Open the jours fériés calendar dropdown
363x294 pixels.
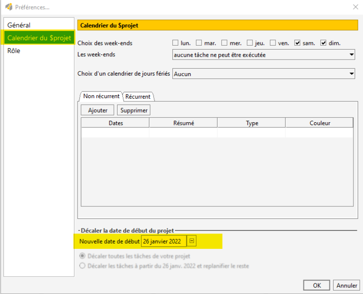pyautogui.click(x=263, y=74)
